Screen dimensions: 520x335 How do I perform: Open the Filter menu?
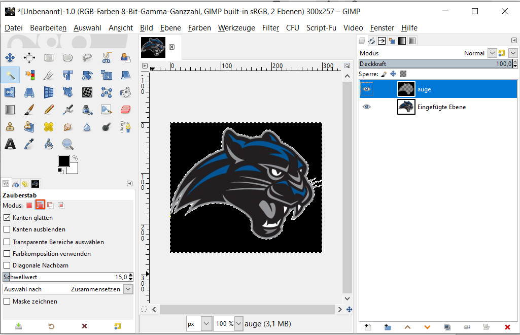click(x=270, y=28)
